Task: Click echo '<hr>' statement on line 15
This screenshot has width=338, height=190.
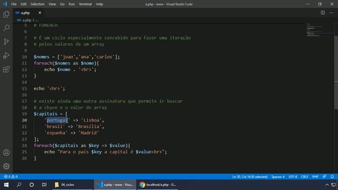Action: point(49,89)
